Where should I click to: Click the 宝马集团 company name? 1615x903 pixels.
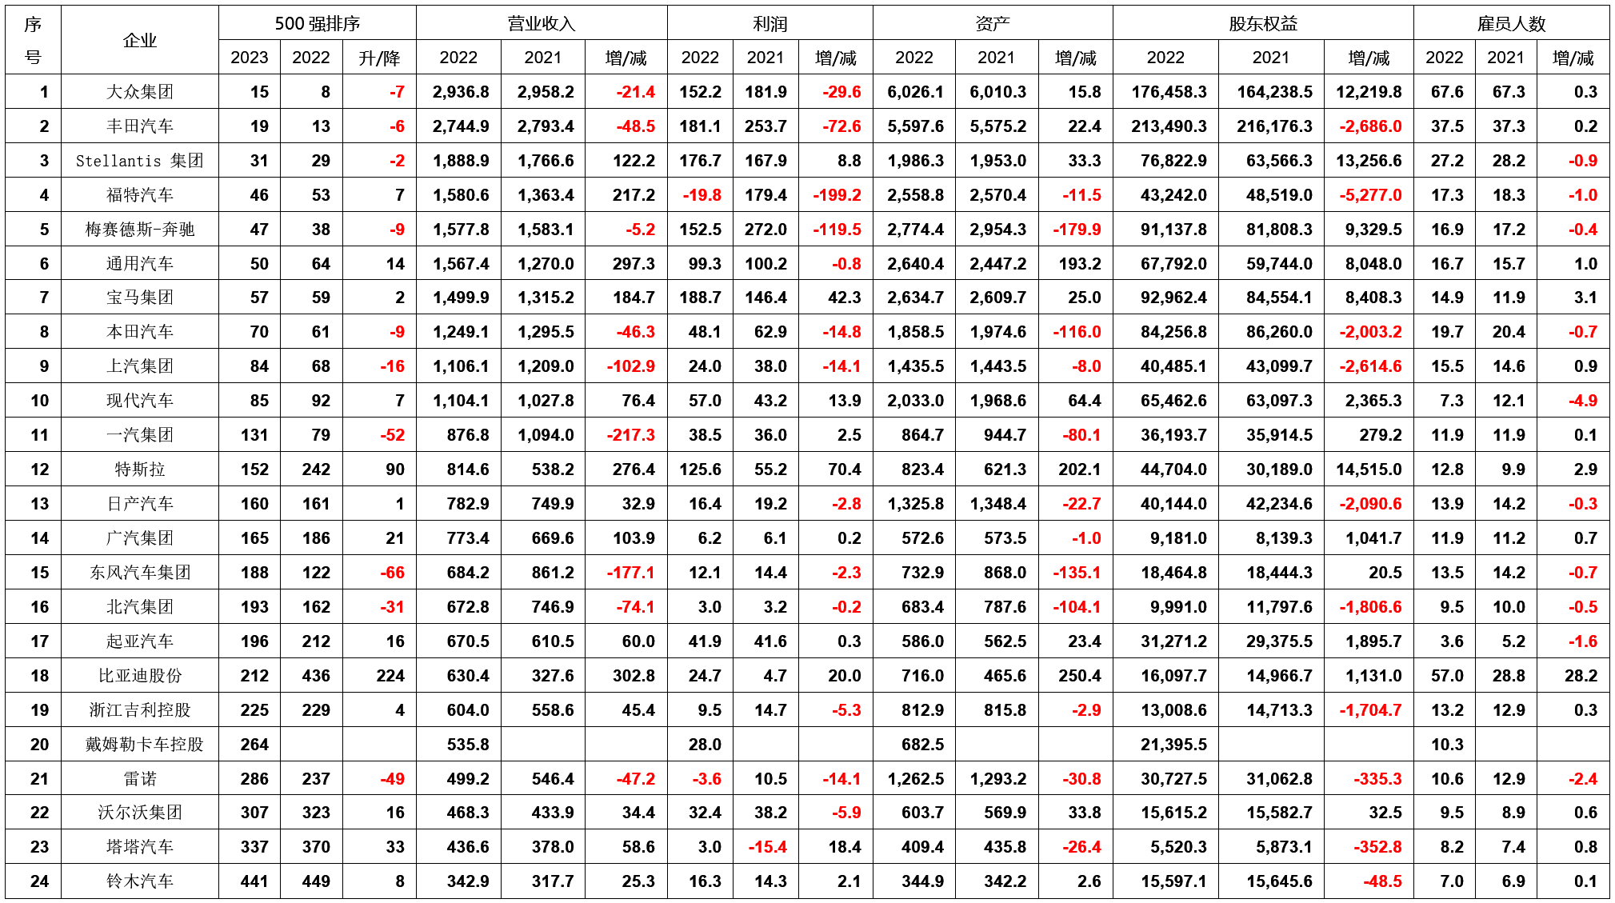[x=140, y=298]
